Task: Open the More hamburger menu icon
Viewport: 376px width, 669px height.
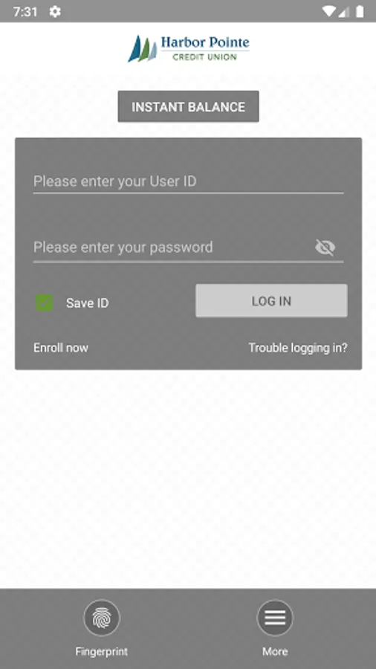Action: 275,618
